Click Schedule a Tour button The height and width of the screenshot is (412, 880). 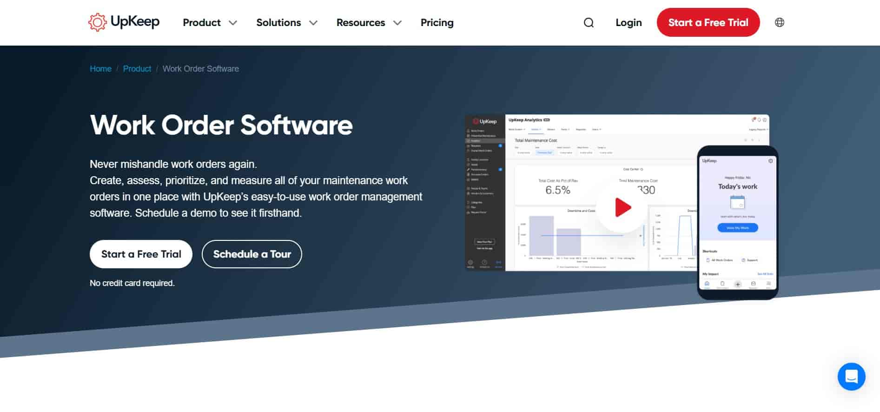click(x=252, y=254)
